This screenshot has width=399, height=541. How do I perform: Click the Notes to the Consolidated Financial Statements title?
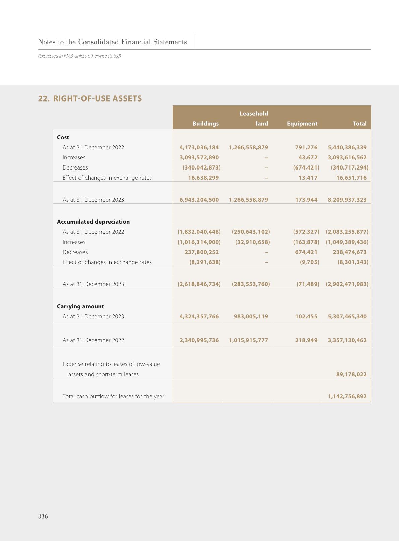click(112, 42)
